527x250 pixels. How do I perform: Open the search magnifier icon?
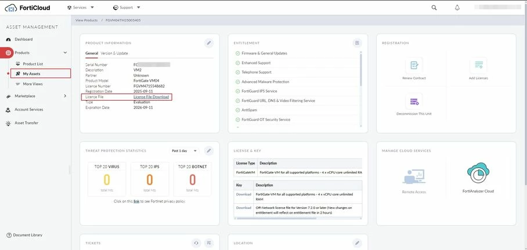[x=434, y=8]
